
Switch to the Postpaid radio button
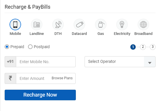30,47
